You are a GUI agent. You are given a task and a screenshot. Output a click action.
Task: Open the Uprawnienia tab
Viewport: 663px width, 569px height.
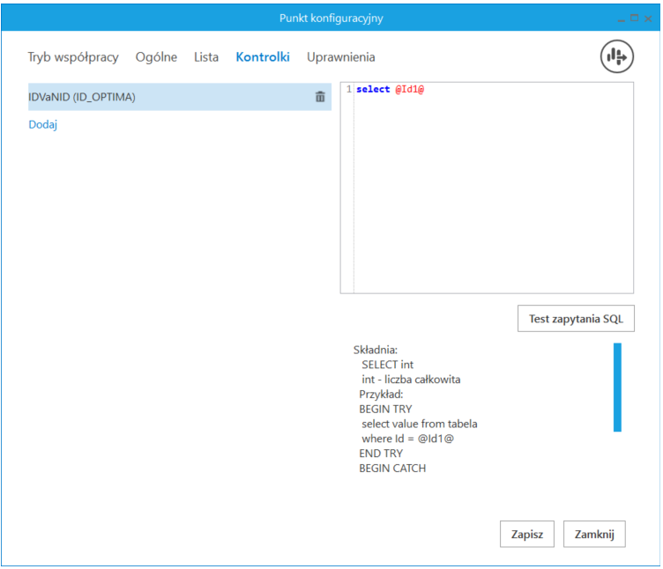(340, 57)
